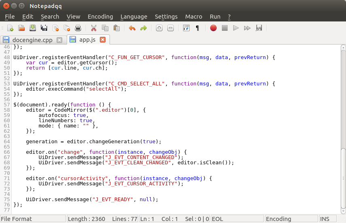346x223 pixels.
Task: Click the New document icon
Action: click(x=11, y=28)
